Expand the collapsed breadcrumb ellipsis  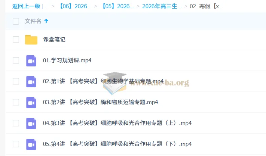[46, 6]
